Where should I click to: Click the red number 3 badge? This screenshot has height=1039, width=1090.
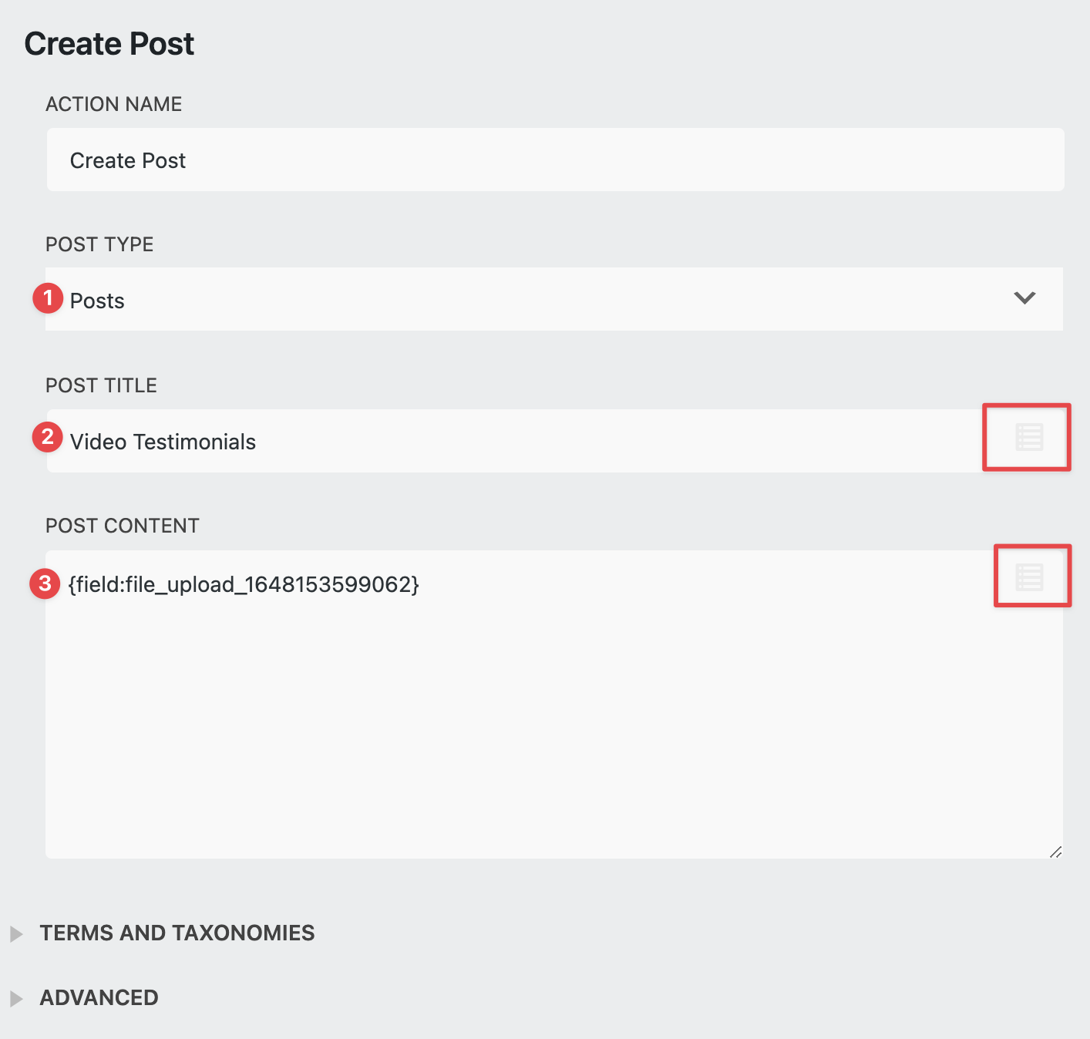pyautogui.click(x=45, y=583)
